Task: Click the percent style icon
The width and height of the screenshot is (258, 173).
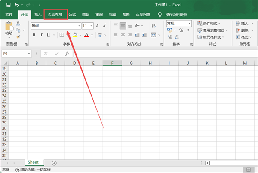Action: click(181, 30)
